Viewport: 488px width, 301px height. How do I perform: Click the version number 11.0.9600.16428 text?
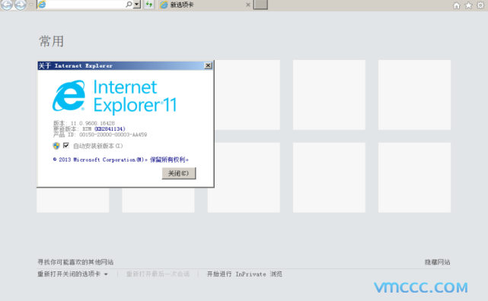93,123
